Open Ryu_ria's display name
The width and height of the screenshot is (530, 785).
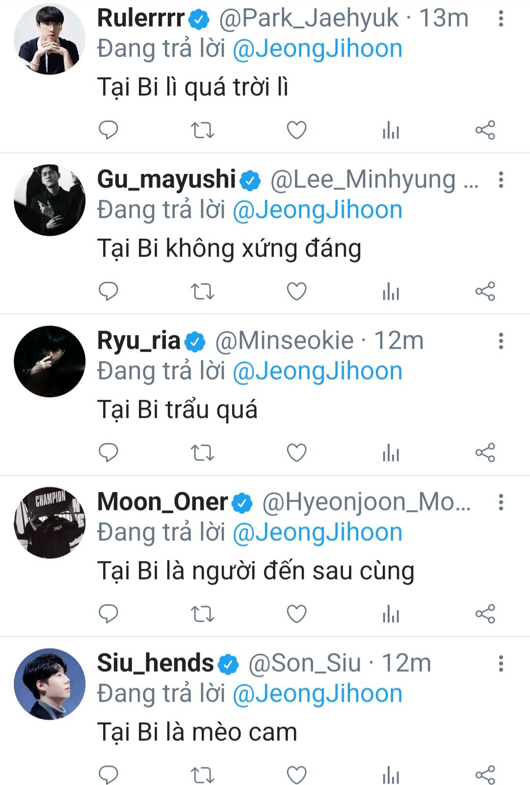click(x=139, y=341)
